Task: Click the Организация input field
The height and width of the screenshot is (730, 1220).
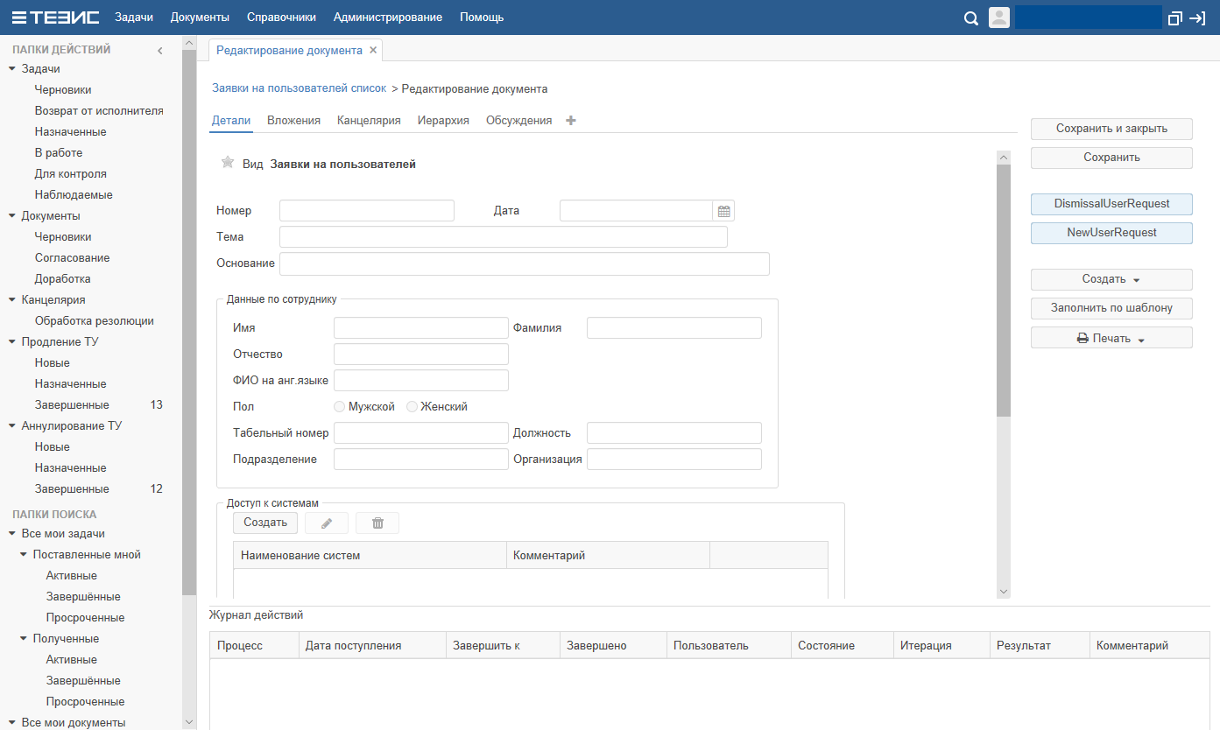Action: pos(674,460)
